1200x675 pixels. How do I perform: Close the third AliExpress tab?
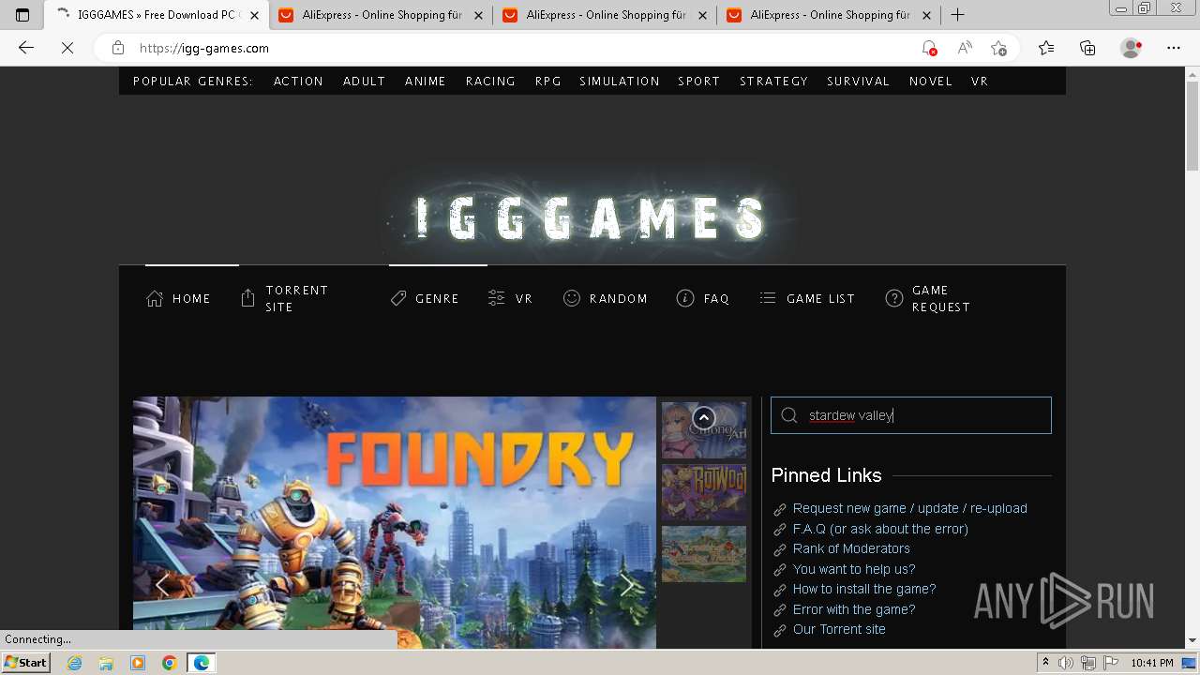(x=926, y=15)
